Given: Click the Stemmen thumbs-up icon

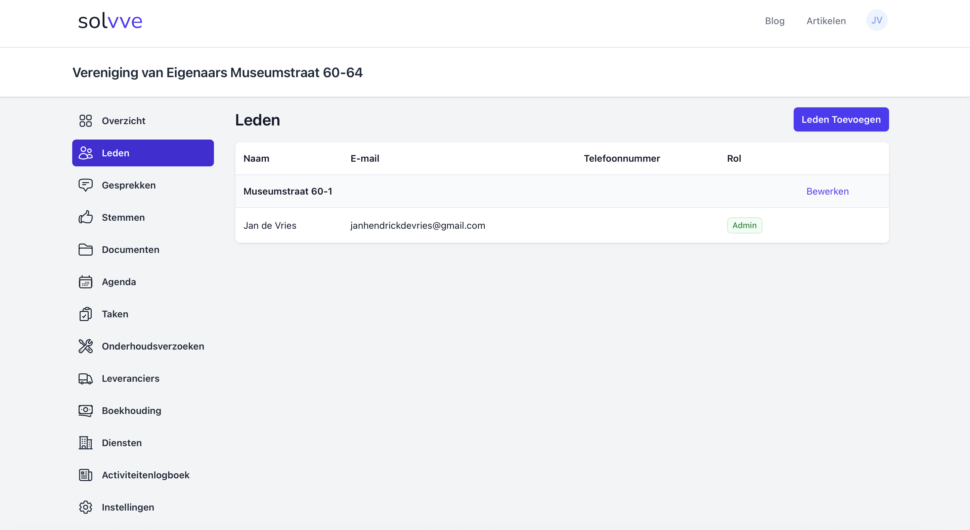Looking at the screenshot, I should pyautogui.click(x=85, y=217).
